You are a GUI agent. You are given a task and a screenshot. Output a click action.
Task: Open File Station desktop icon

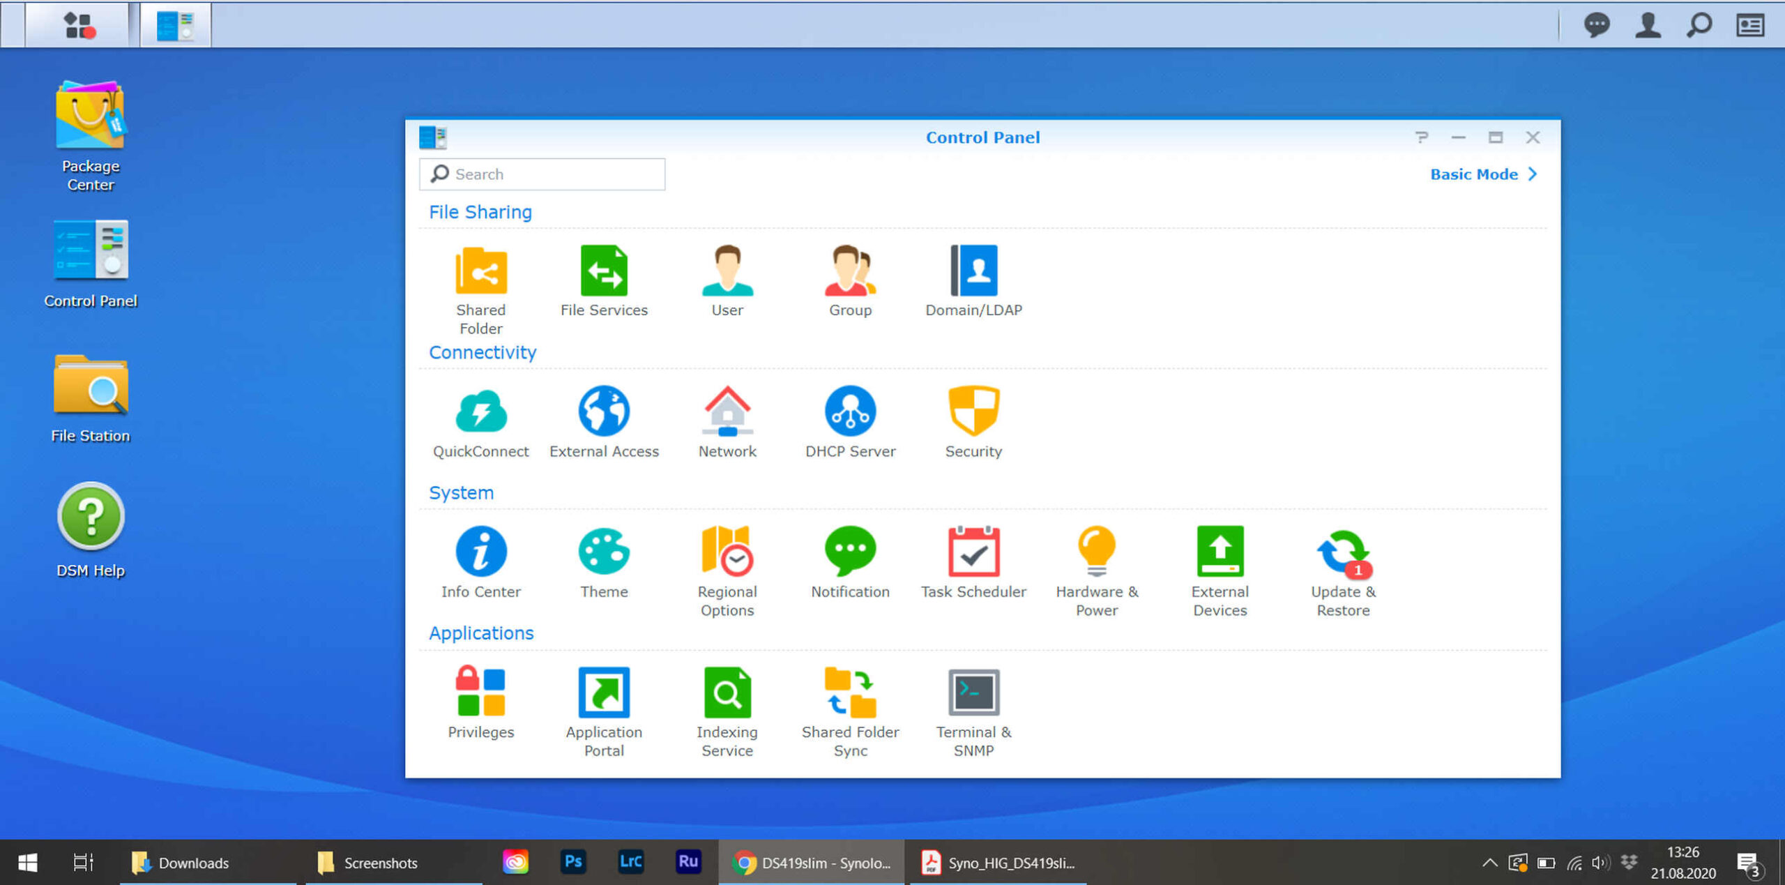[x=91, y=398]
